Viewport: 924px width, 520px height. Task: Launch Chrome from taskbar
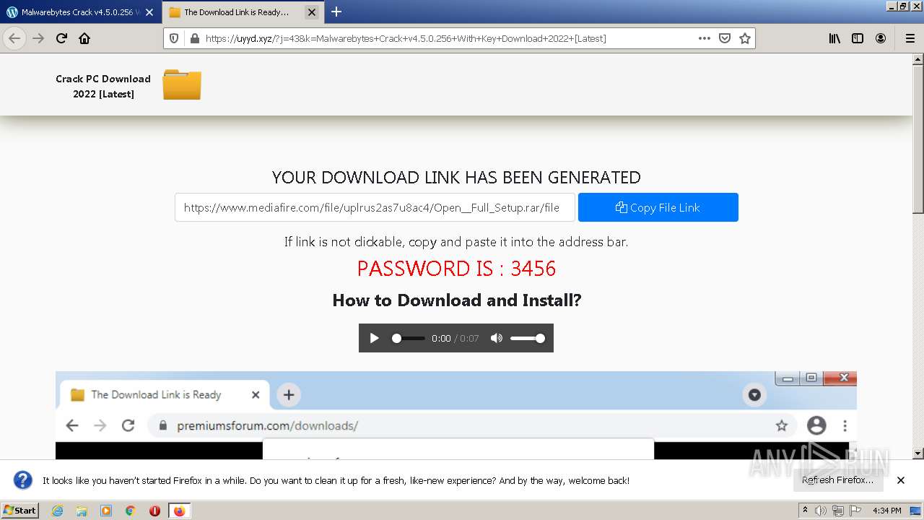[130, 511]
